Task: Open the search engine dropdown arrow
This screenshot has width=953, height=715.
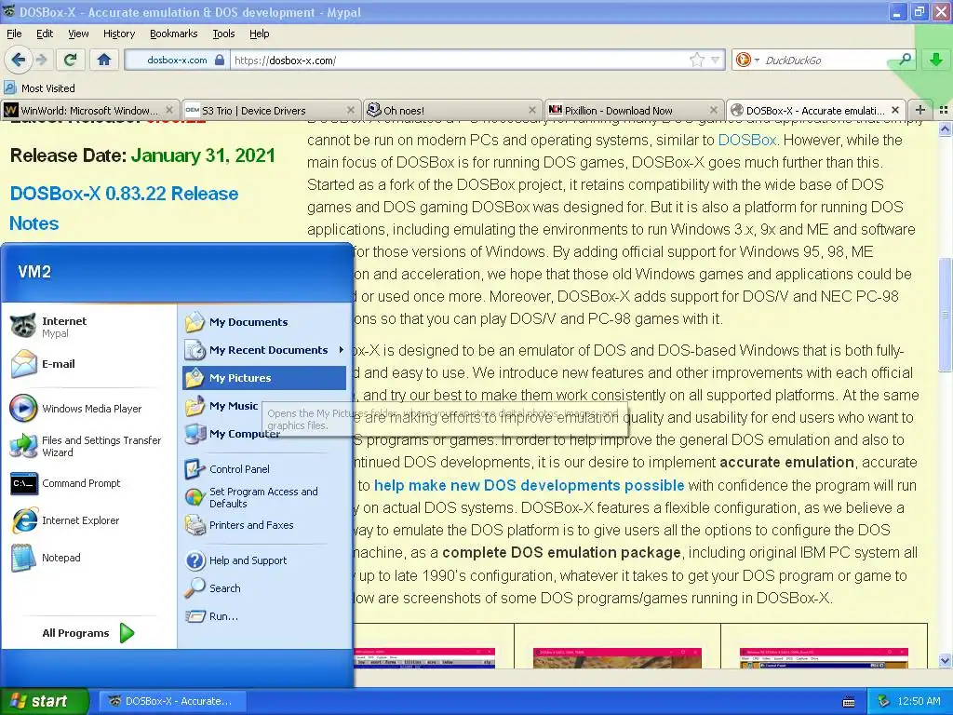Action: [757, 61]
